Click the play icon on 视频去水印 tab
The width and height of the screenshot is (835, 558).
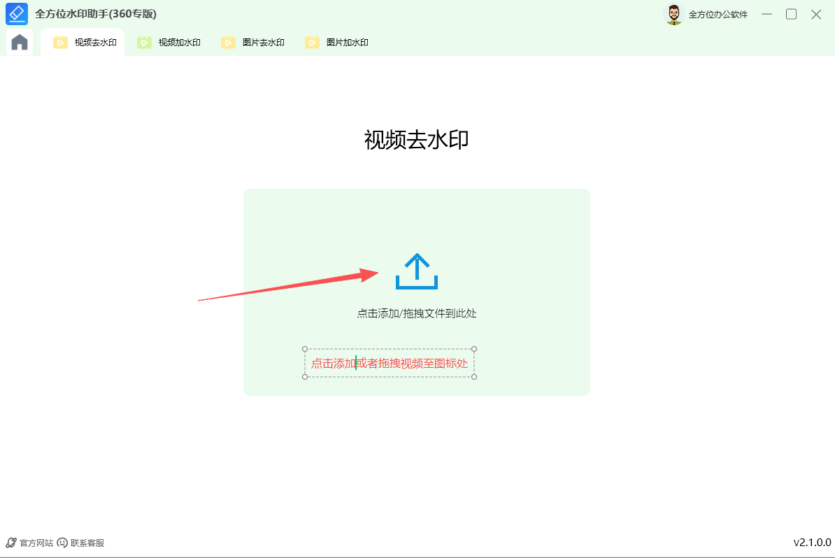[x=60, y=41]
